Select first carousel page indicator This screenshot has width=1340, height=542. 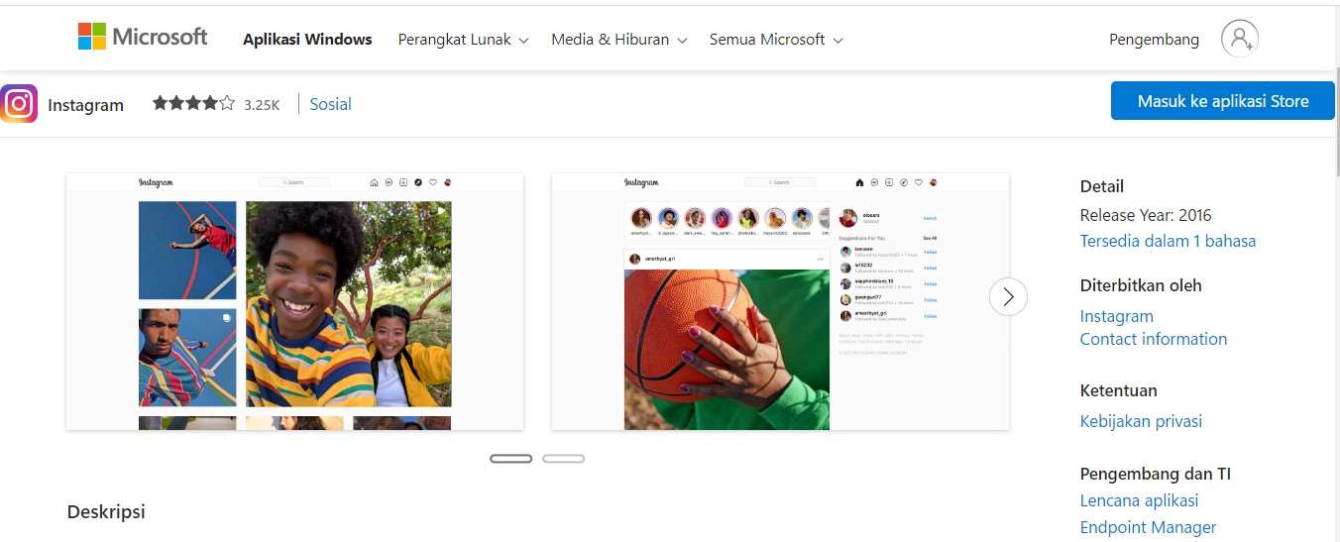point(510,459)
